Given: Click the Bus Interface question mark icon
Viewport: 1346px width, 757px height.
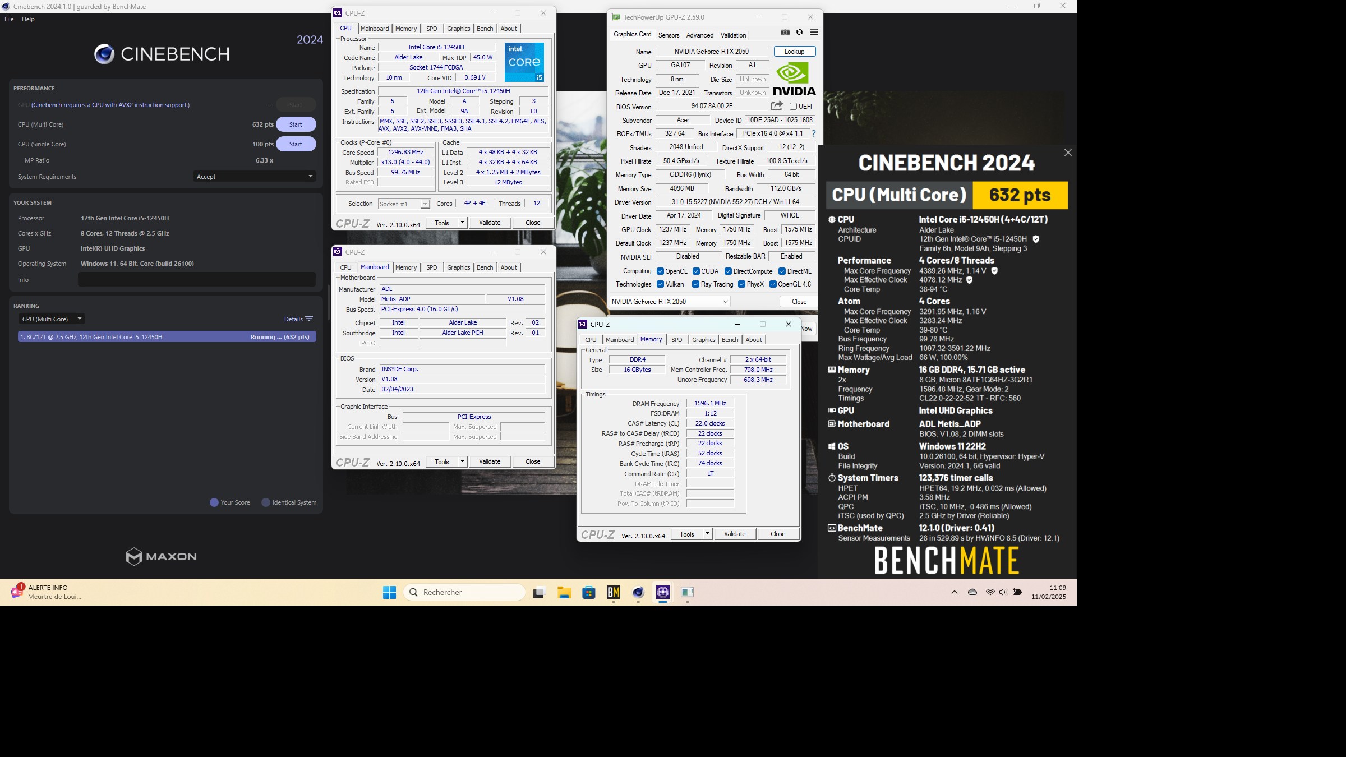Looking at the screenshot, I should [x=814, y=133].
